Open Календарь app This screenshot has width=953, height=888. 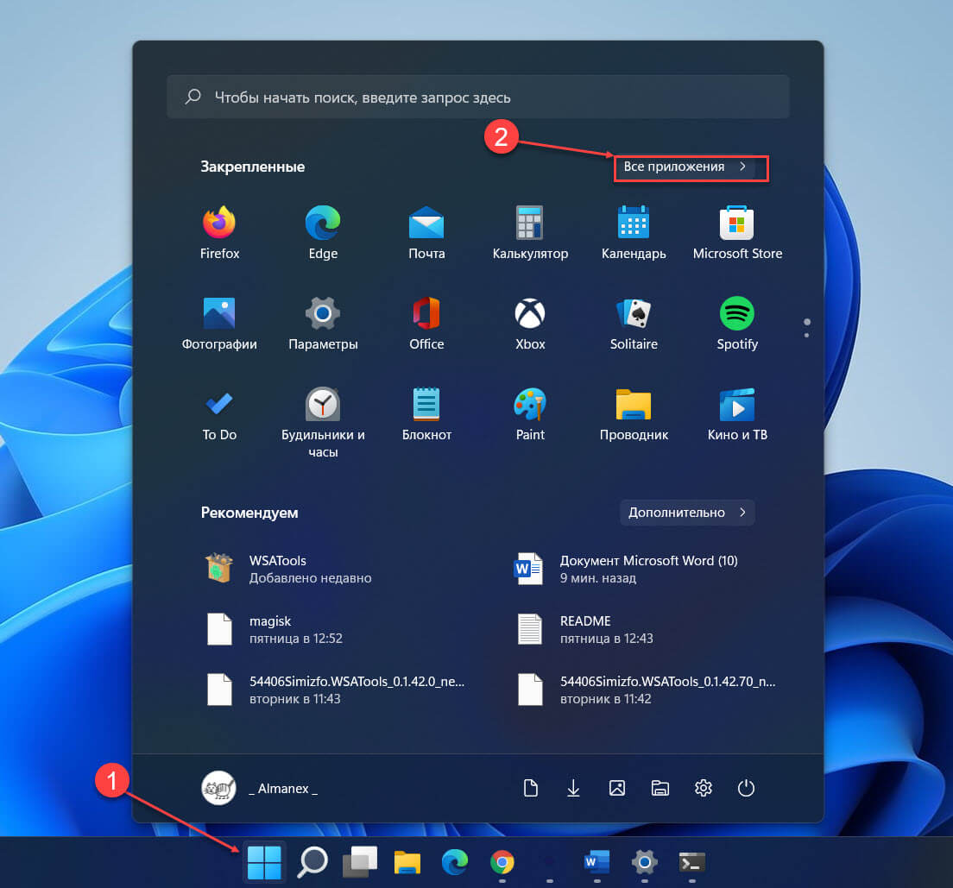pyautogui.click(x=634, y=233)
